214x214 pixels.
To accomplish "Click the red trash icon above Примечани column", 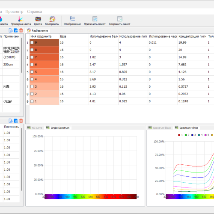I will 21,30.
